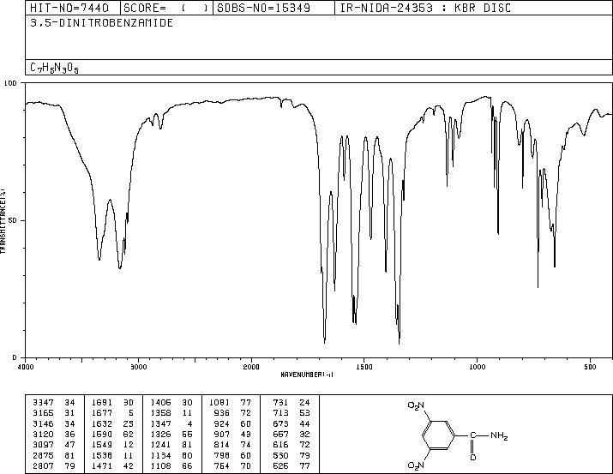Screen dimensions: 613x474
Task: Click the upper O2N nitro group label
Action: pos(416,405)
